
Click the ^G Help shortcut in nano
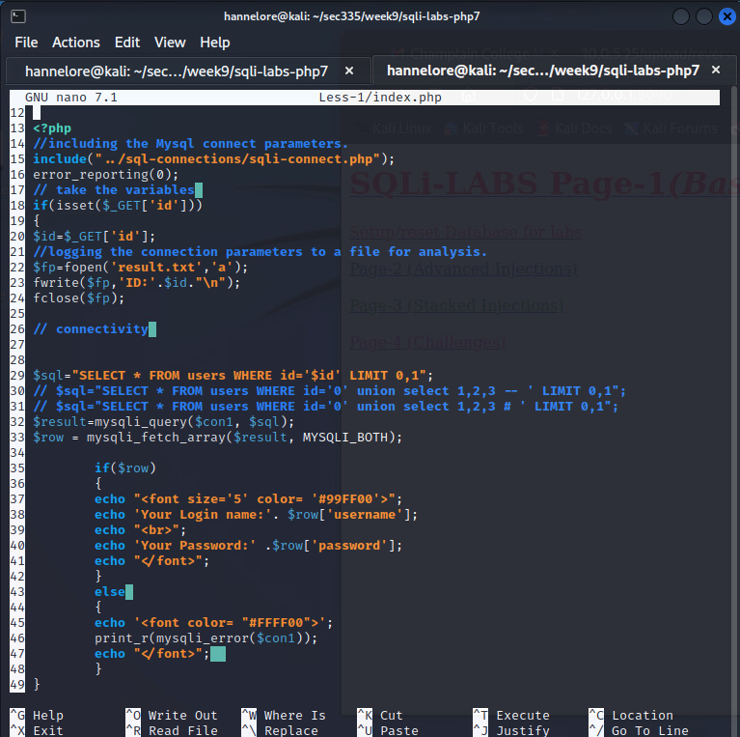point(39,716)
